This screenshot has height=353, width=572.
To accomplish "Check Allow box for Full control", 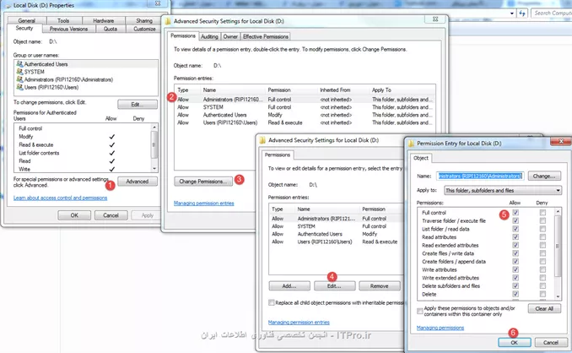I will [x=515, y=213].
